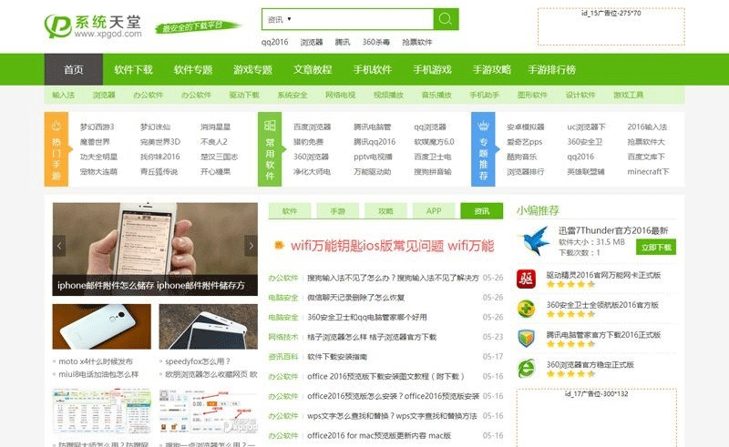Open the 驱动精灵2016 red app icon
The height and width of the screenshot is (447, 729).
tap(526, 279)
